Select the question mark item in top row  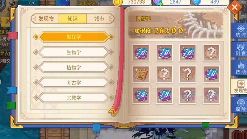[211, 53]
